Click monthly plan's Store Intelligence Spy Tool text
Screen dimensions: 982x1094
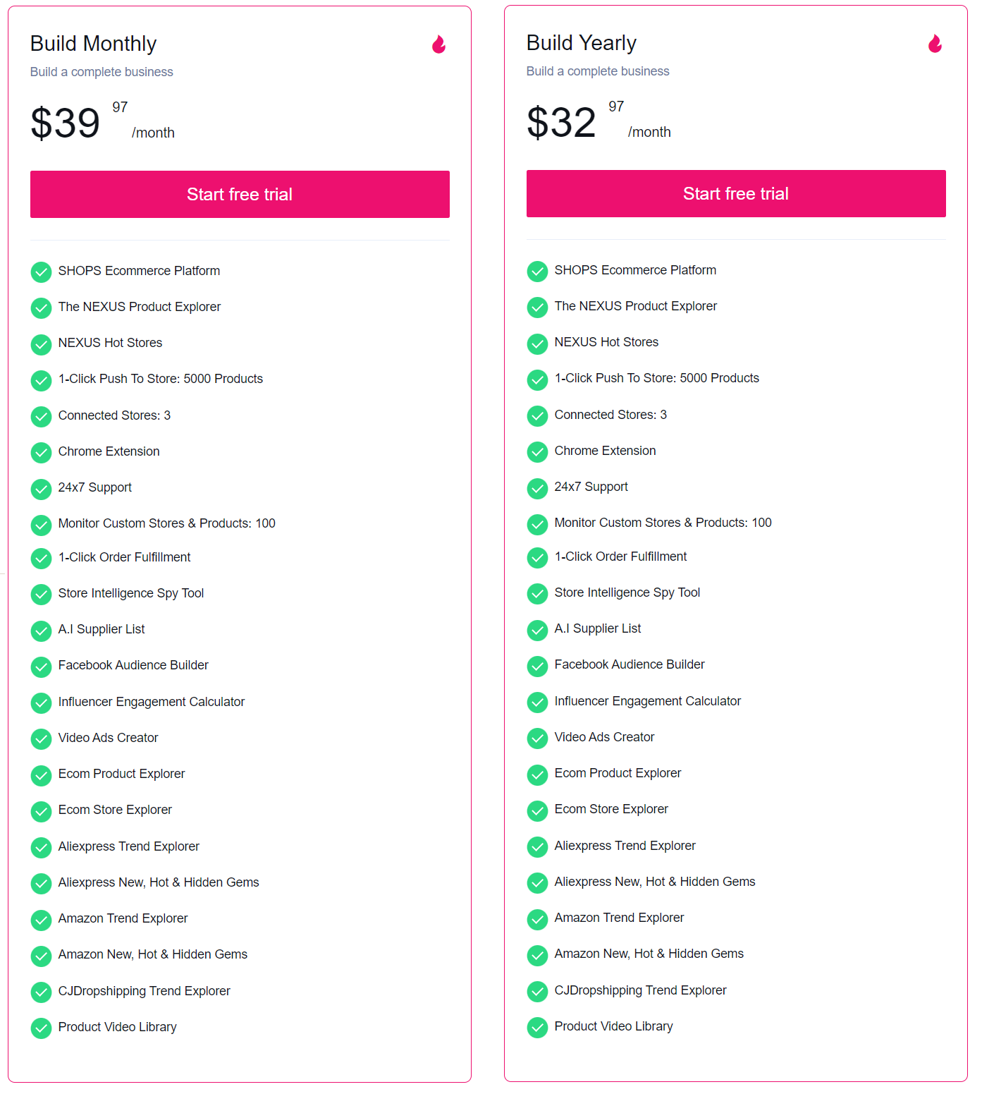(131, 593)
